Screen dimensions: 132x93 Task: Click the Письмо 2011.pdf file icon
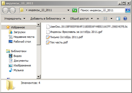coord(48,37)
